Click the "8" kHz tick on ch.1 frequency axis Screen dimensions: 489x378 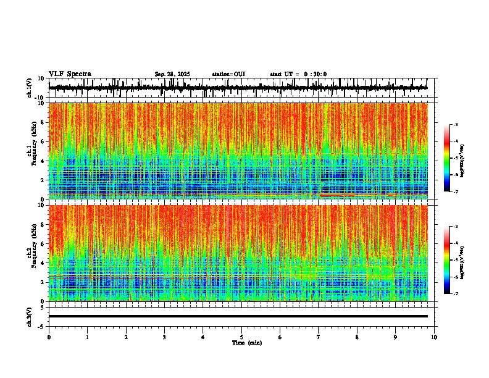coord(43,122)
